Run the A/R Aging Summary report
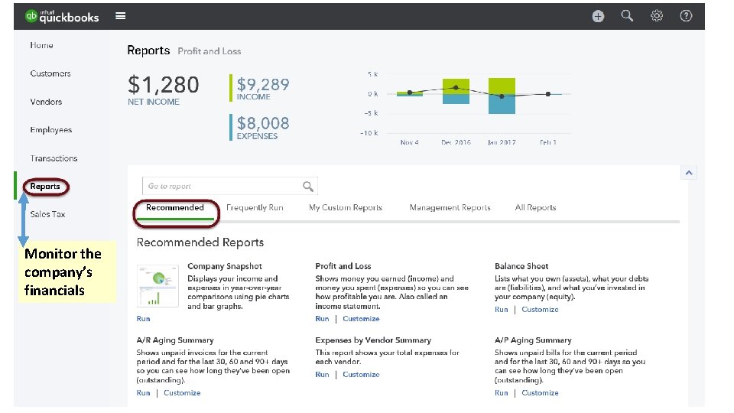This screenshot has height=413, width=734. (143, 393)
